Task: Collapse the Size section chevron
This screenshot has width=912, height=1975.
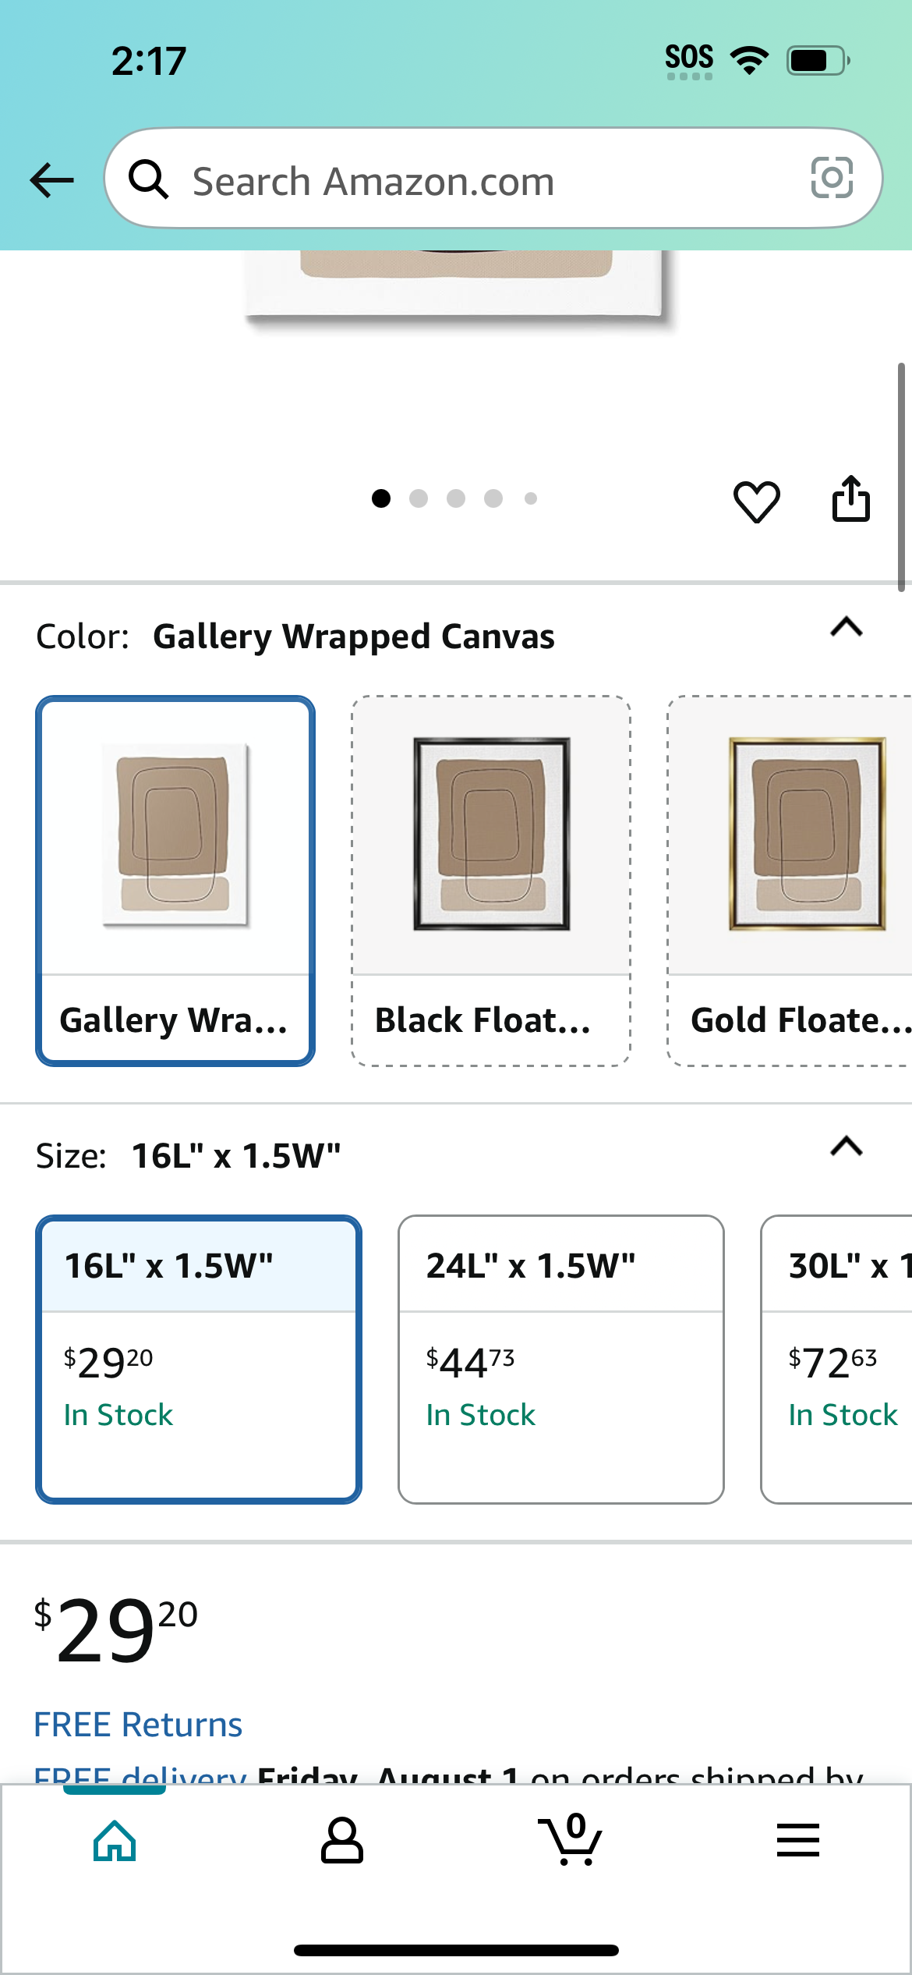Action: (x=847, y=1147)
